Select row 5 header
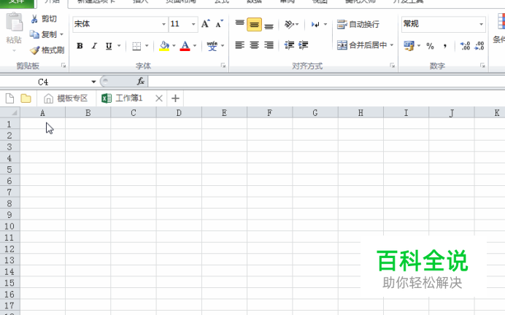 pos(9,169)
